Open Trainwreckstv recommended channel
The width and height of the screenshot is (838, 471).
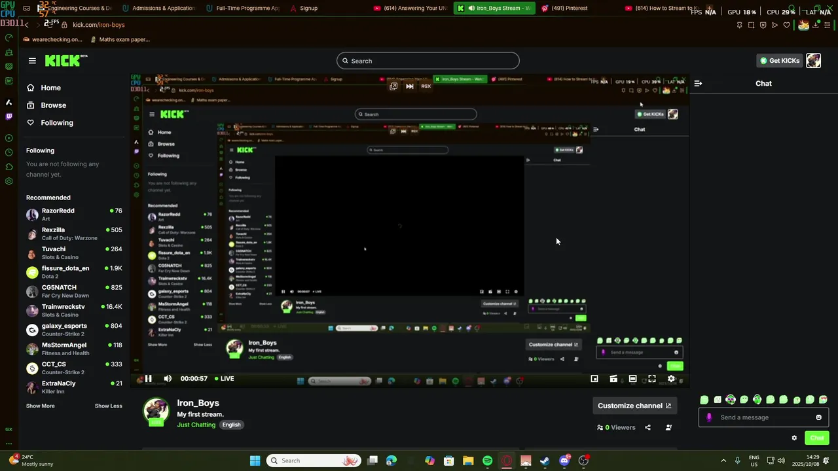(74, 310)
